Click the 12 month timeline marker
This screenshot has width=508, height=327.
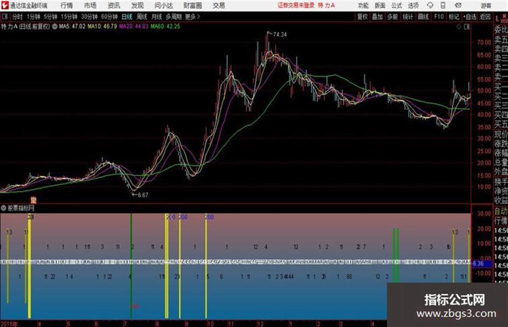261,324
